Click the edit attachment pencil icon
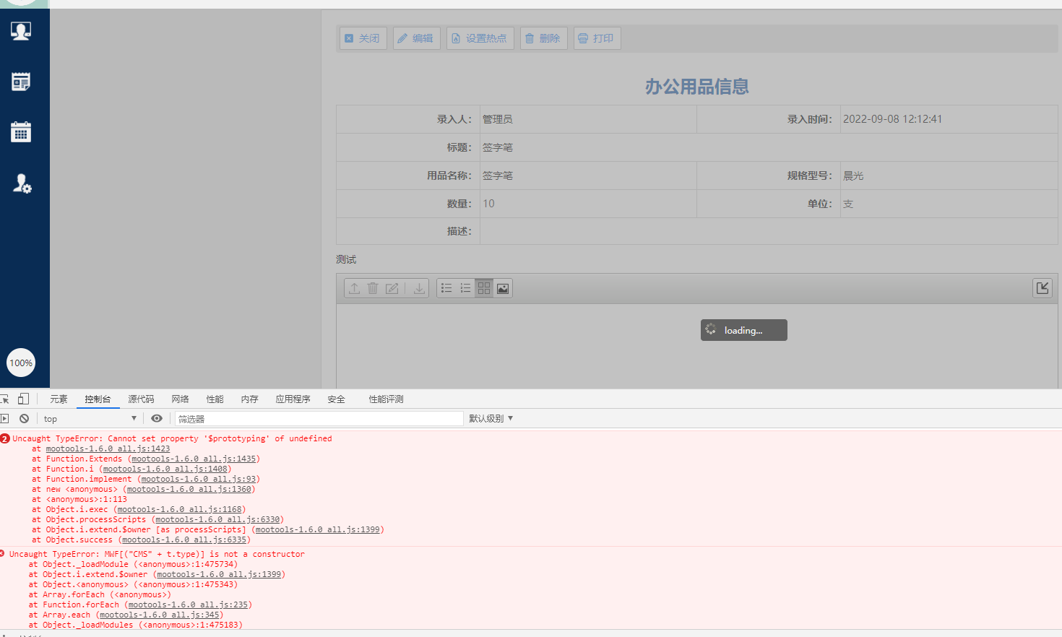This screenshot has height=637, width=1062. tap(392, 288)
